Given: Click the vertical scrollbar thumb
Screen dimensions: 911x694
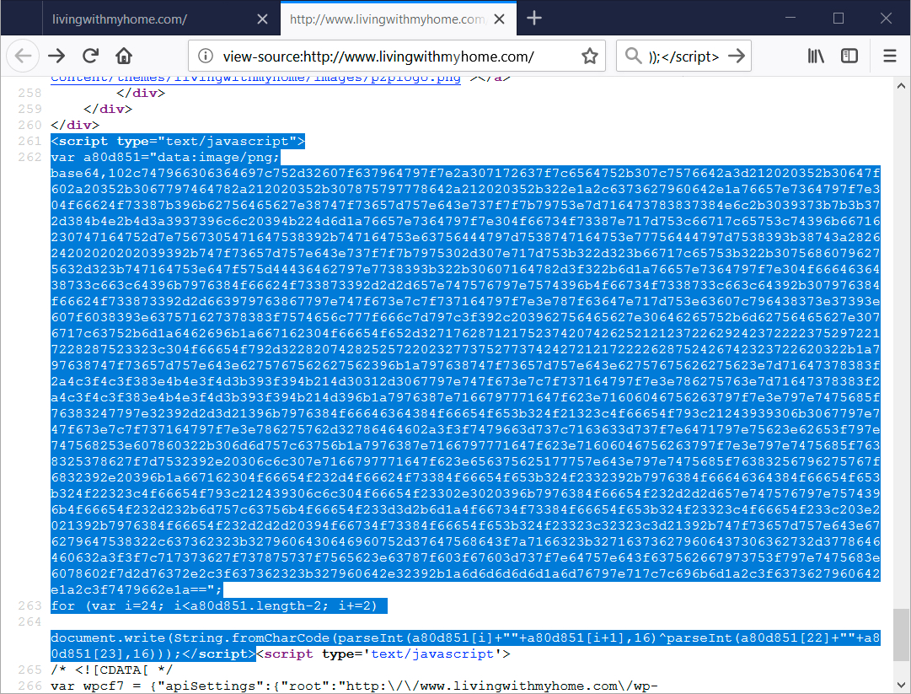Looking at the screenshot, I should click(x=901, y=635).
